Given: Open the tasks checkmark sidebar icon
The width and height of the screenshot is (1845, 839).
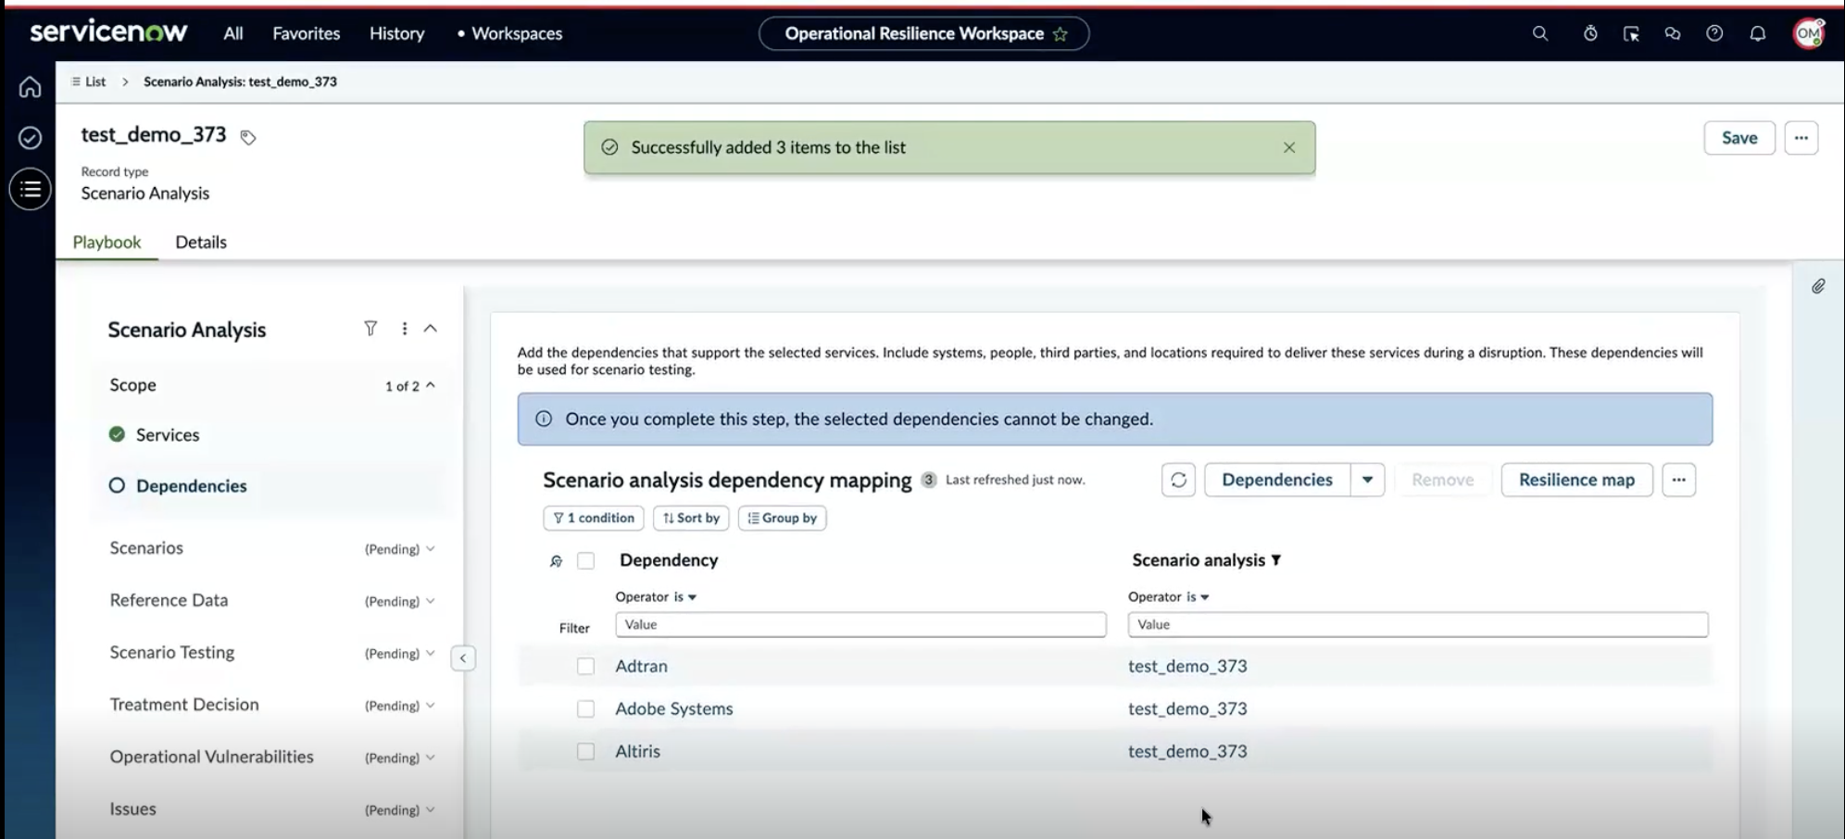Looking at the screenshot, I should point(30,138).
